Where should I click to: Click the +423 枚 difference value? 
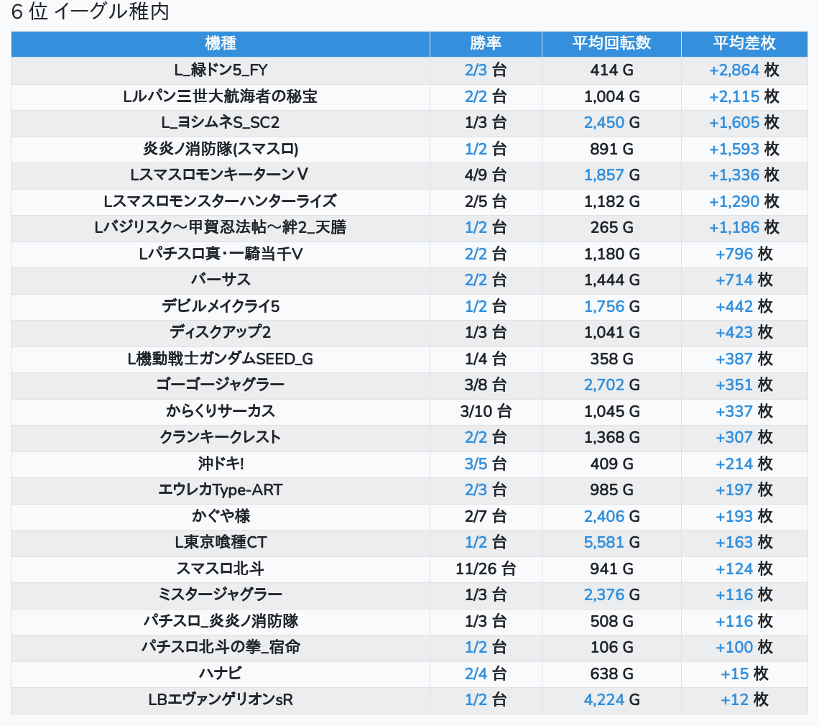click(x=744, y=332)
